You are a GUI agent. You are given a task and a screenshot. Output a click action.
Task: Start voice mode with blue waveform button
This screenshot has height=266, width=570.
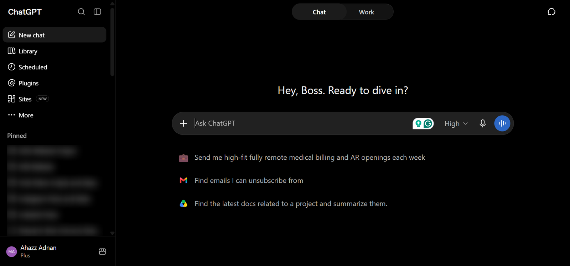tap(502, 123)
